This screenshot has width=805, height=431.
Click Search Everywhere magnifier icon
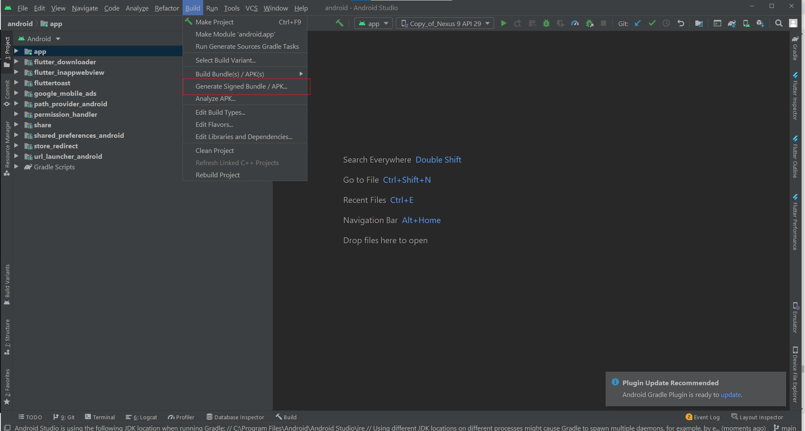(x=779, y=24)
